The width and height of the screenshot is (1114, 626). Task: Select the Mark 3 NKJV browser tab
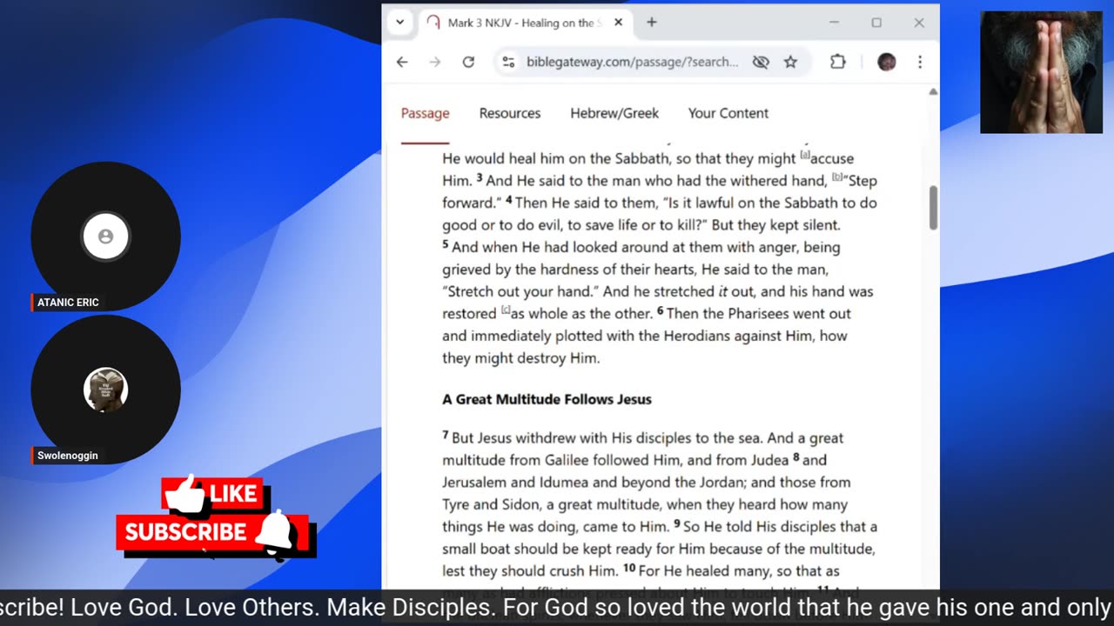coord(523,23)
